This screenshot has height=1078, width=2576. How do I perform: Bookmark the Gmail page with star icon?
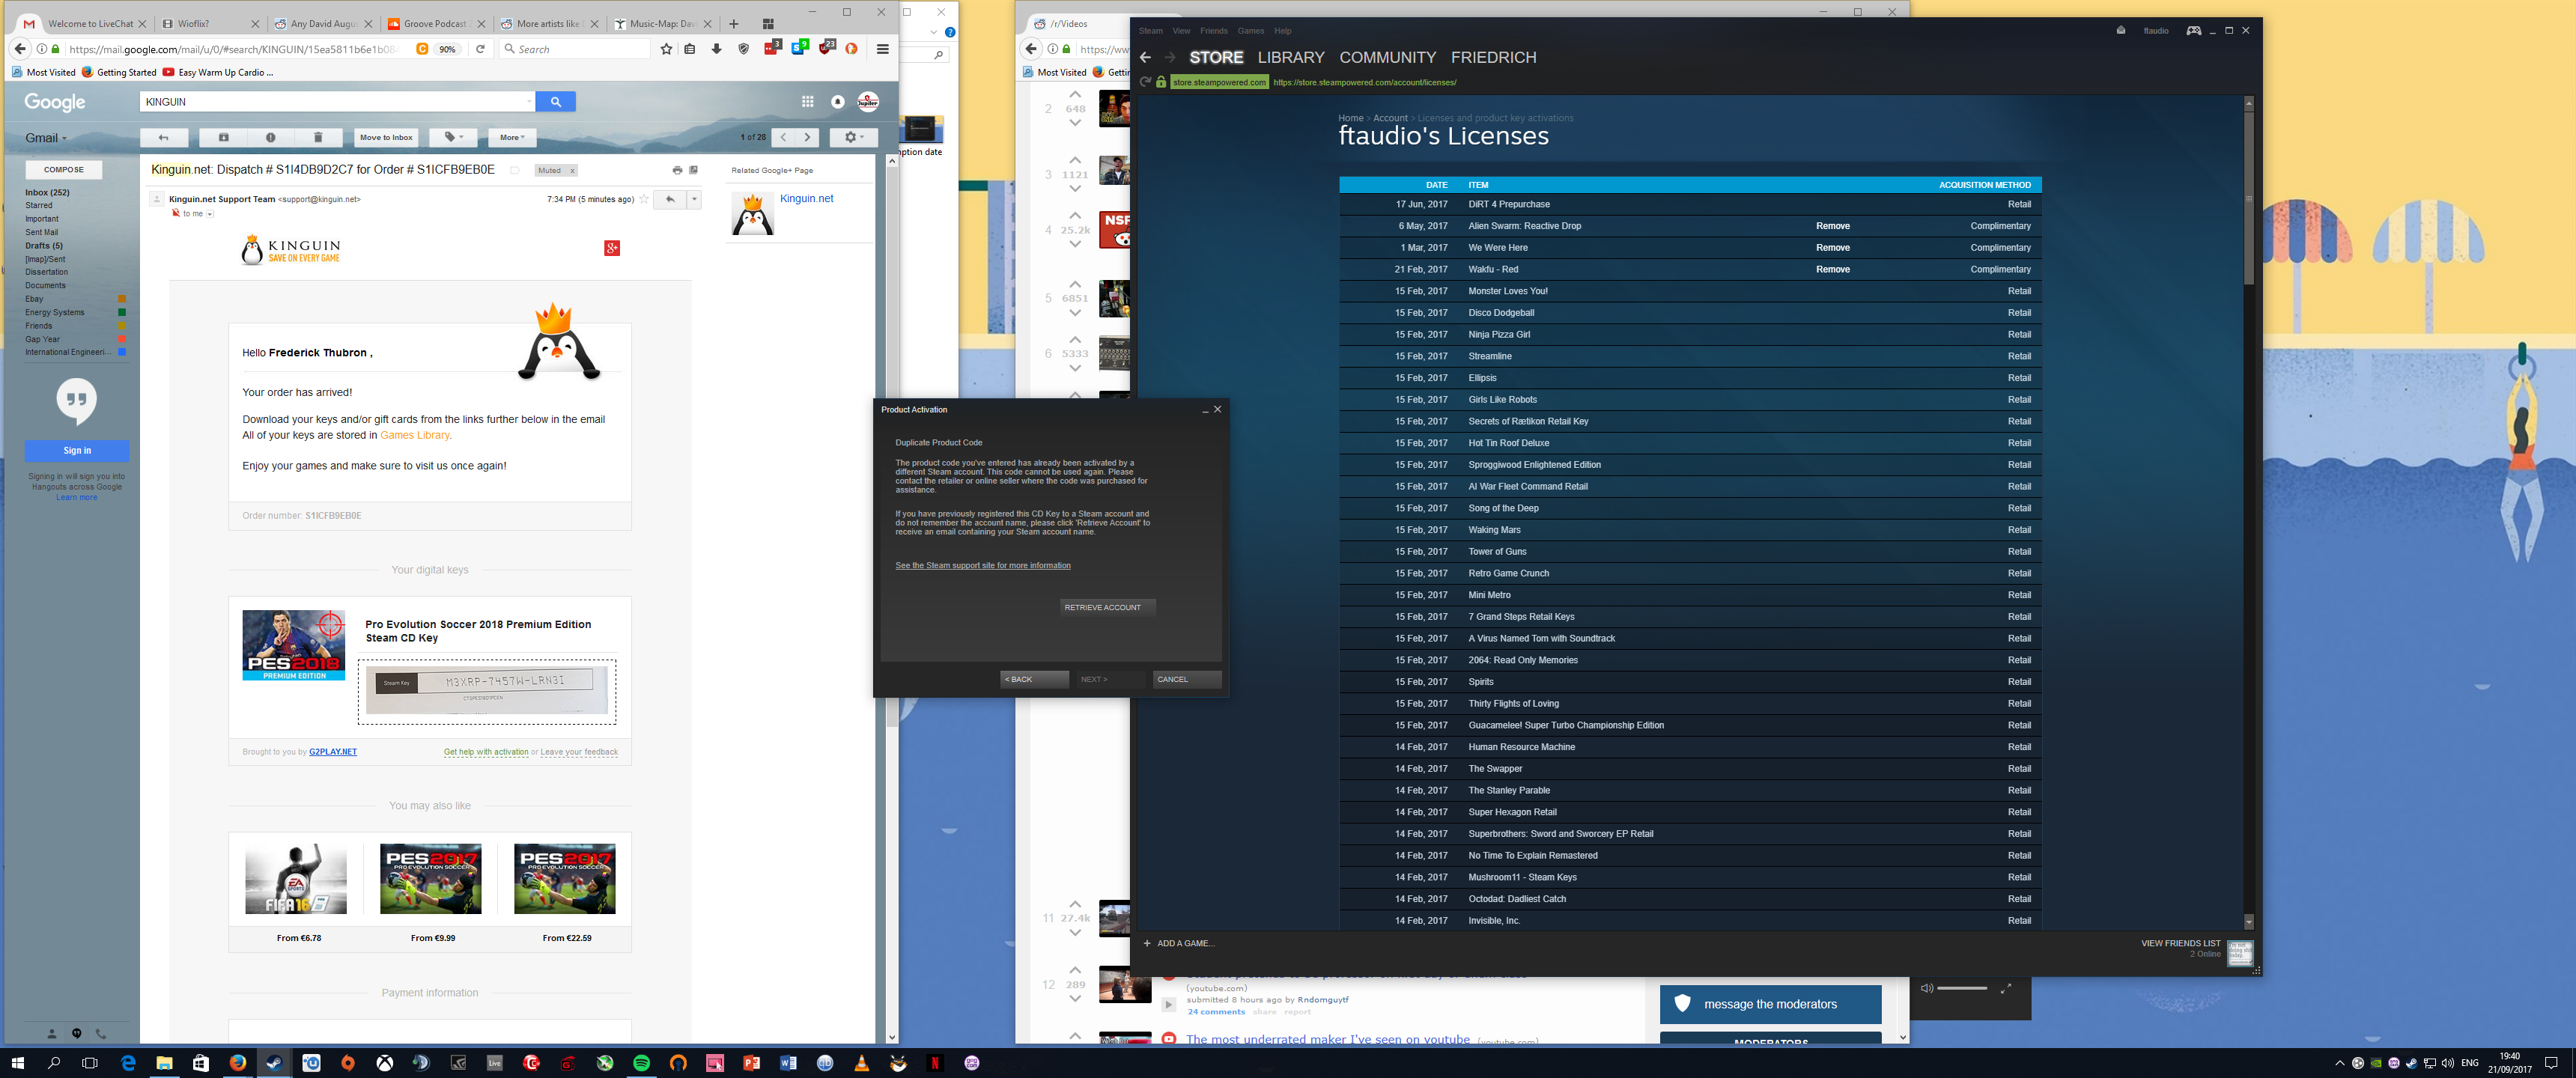point(667,49)
